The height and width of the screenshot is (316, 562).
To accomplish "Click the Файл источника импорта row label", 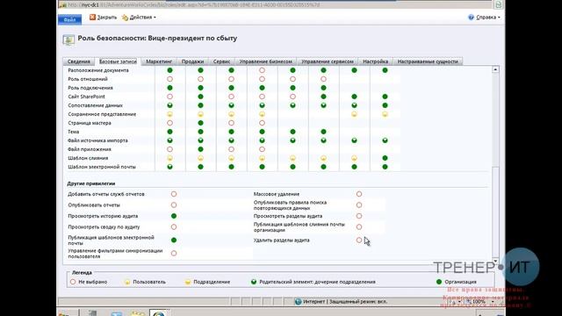I will coord(97,140).
